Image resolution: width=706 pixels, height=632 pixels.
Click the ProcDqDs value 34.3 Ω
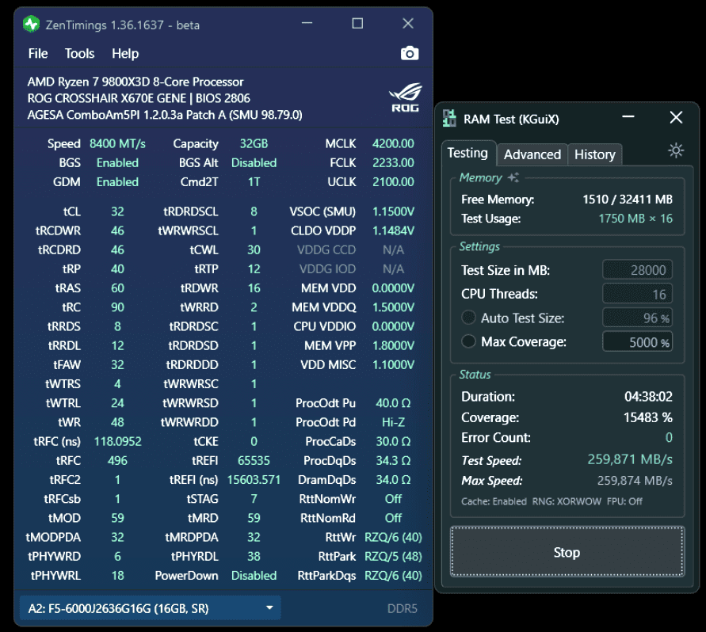(x=393, y=461)
